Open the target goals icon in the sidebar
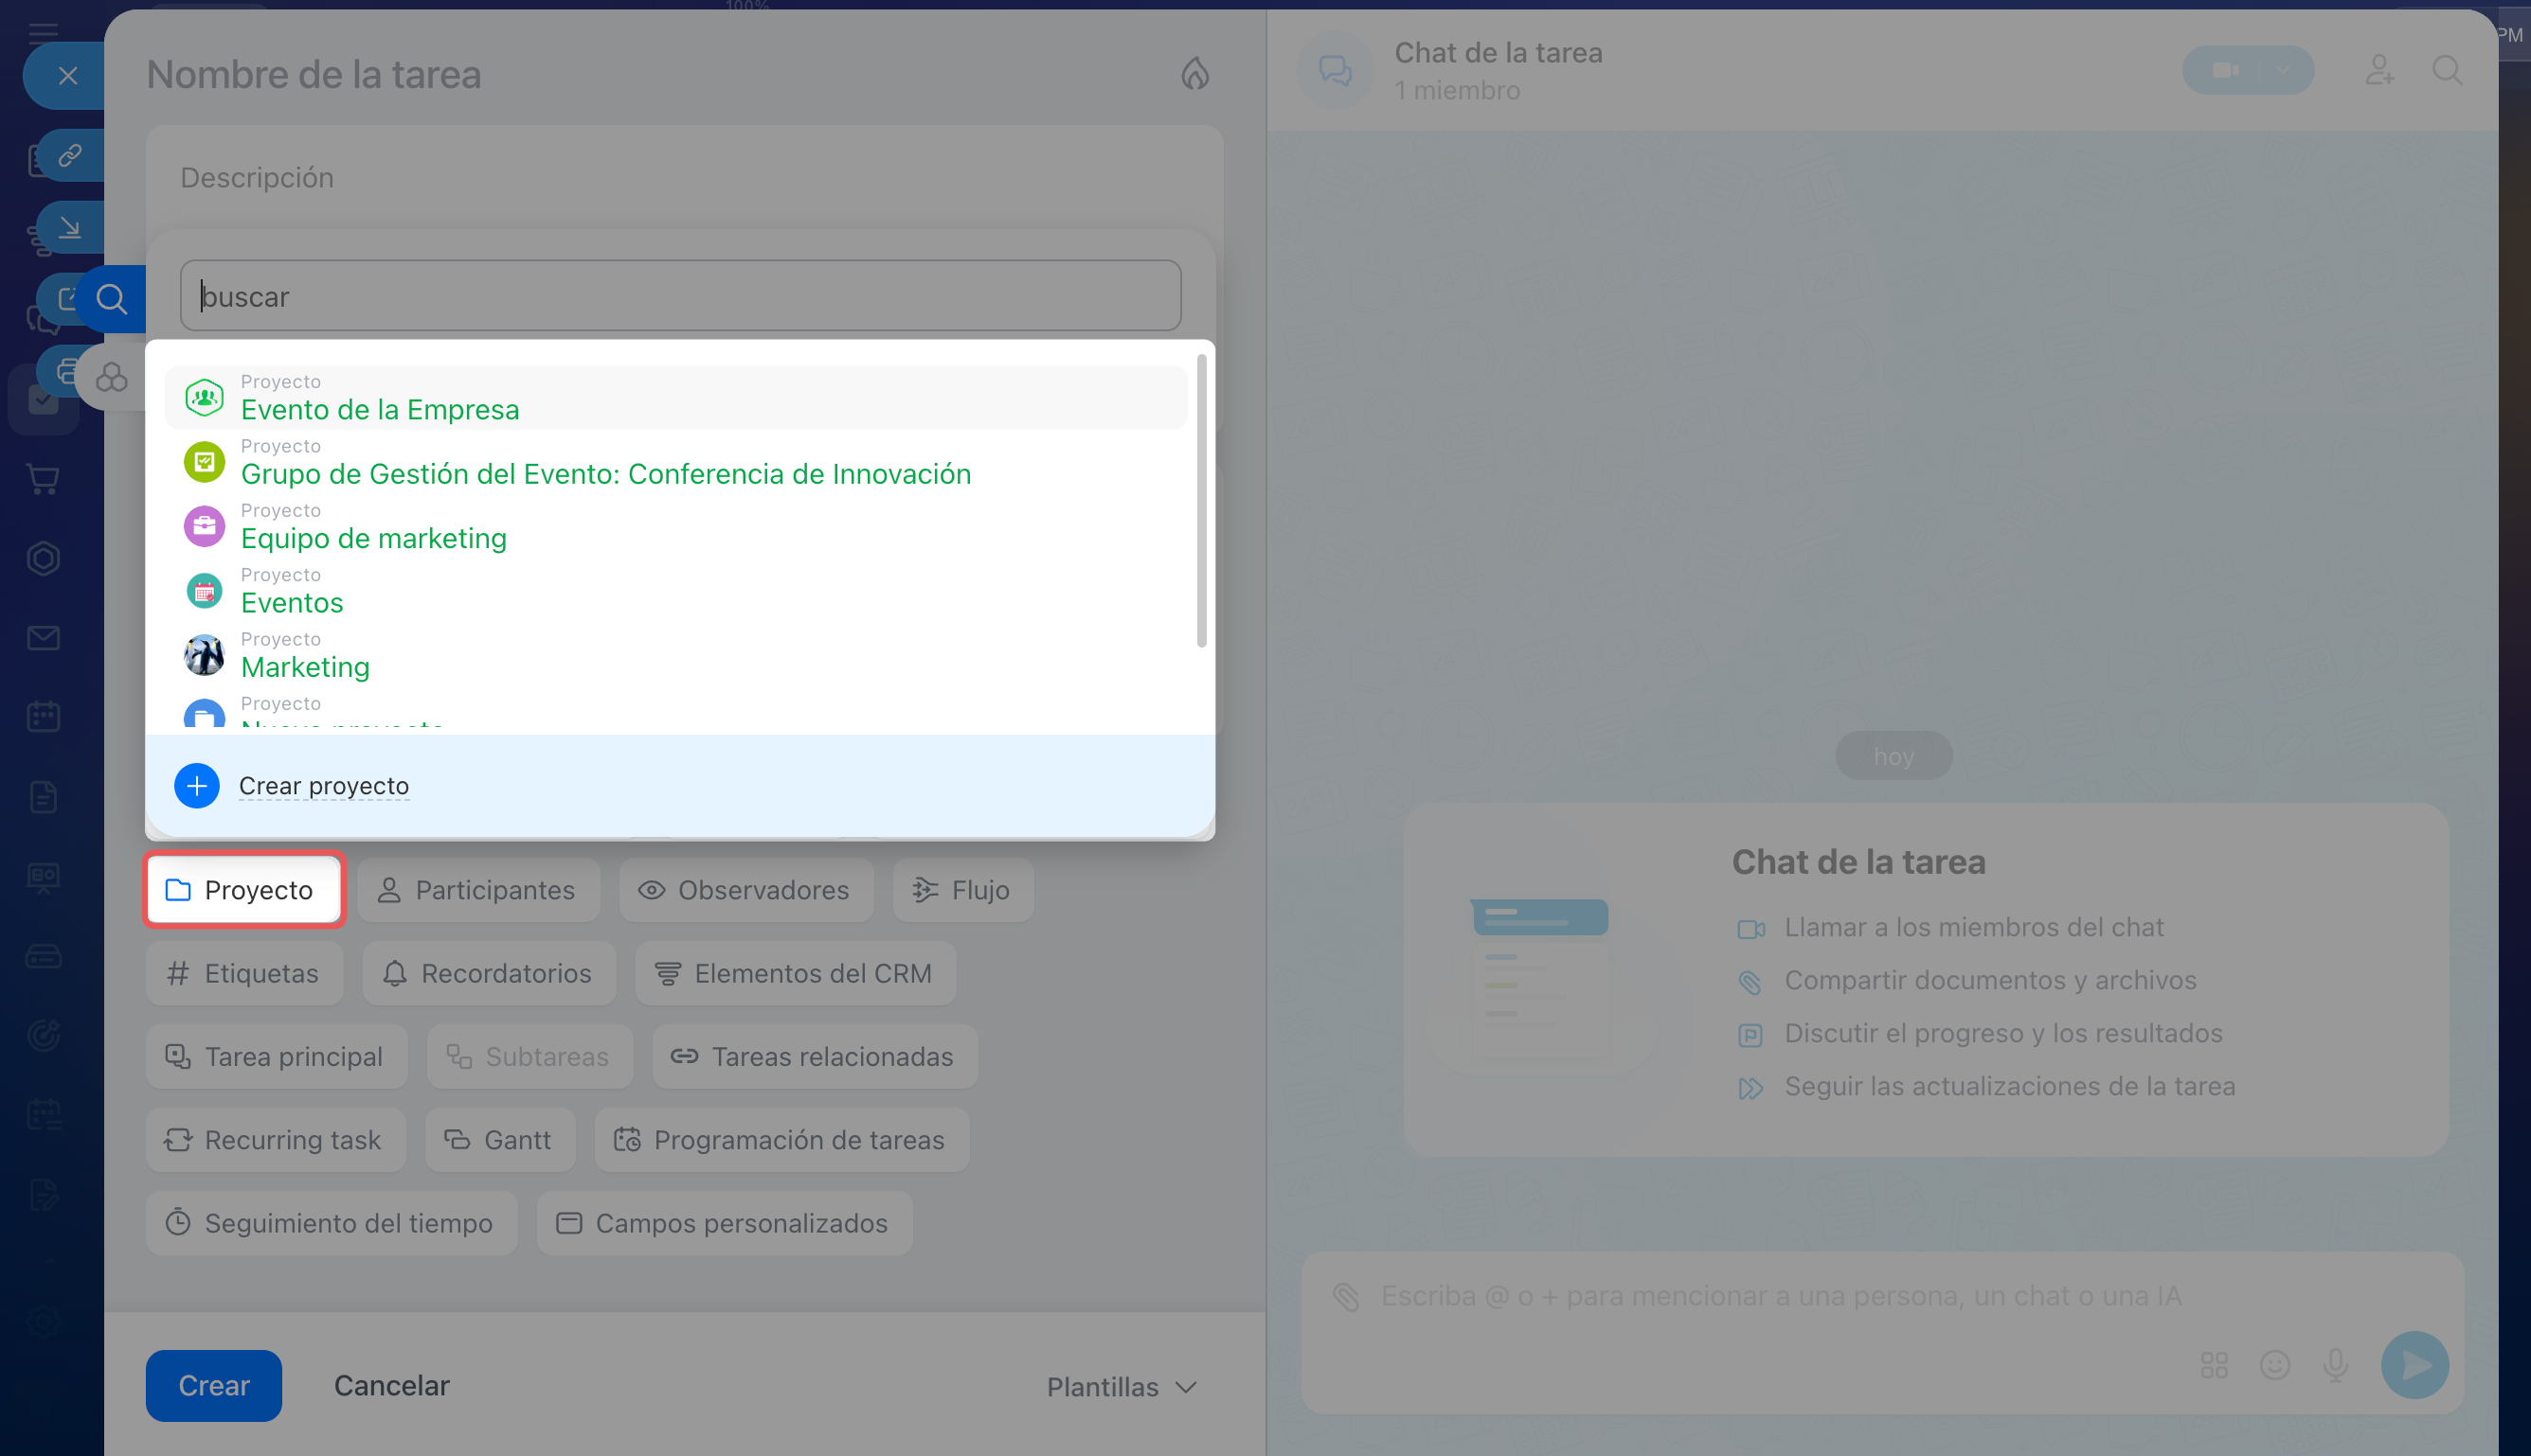 pos(43,1035)
